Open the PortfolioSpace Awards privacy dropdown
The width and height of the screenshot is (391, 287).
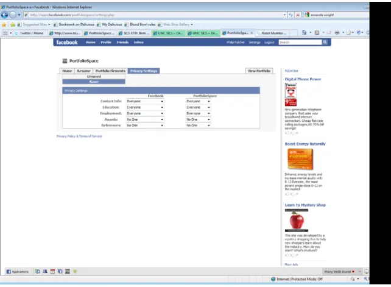199,119
